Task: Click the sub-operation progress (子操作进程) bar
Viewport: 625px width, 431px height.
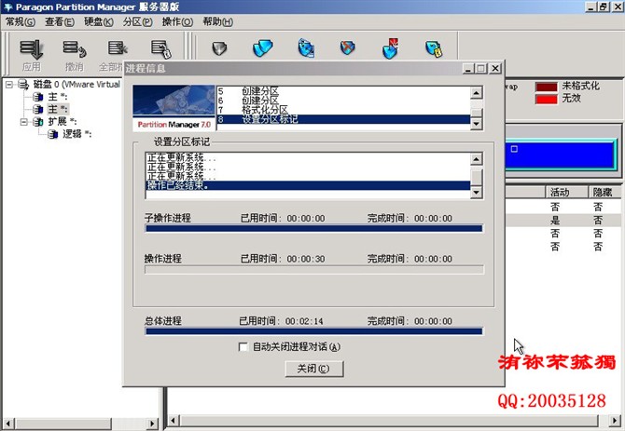Action: [314, 228]
